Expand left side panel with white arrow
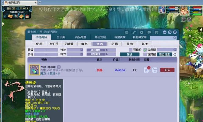This screenshot has height=122, width=203. click(x=3, y=24)
